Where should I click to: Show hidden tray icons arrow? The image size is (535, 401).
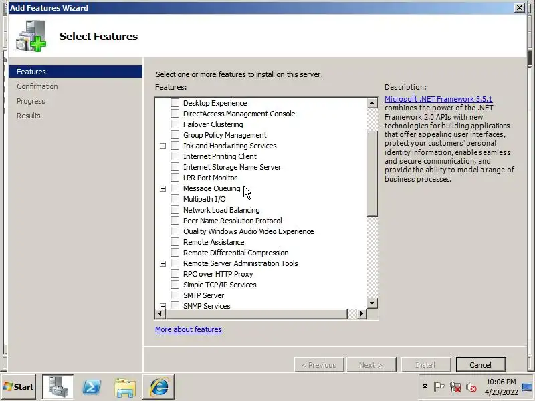point(425,386)
